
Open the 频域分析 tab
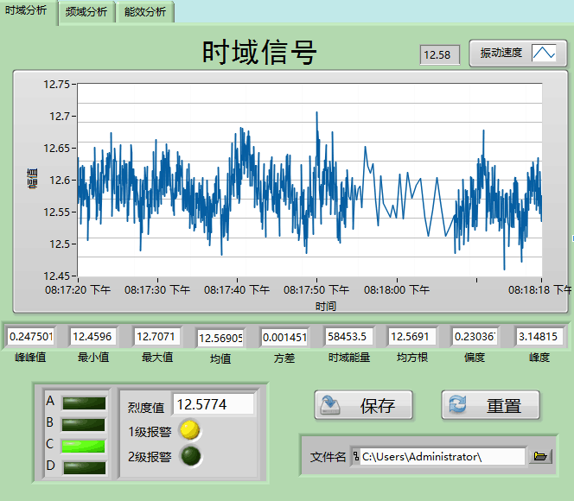(86, 12)
